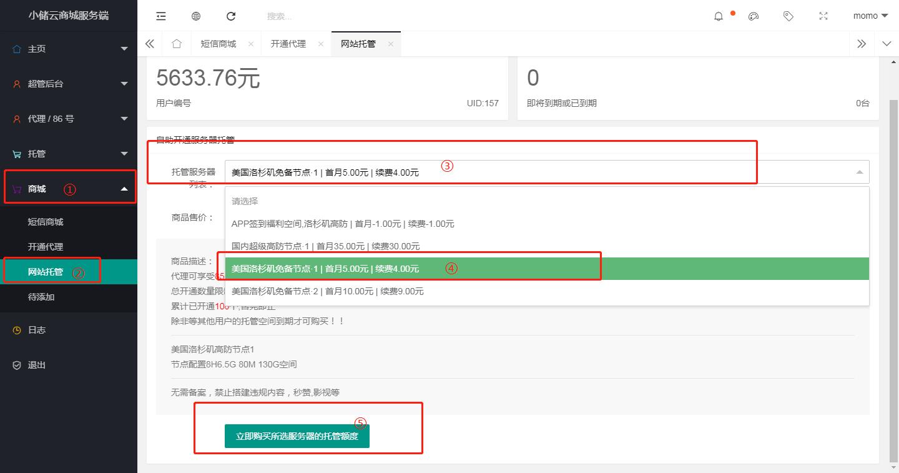Open 短信商城 in the sidebar
Viewport: 899px width, 473px height.
point(69,222)
